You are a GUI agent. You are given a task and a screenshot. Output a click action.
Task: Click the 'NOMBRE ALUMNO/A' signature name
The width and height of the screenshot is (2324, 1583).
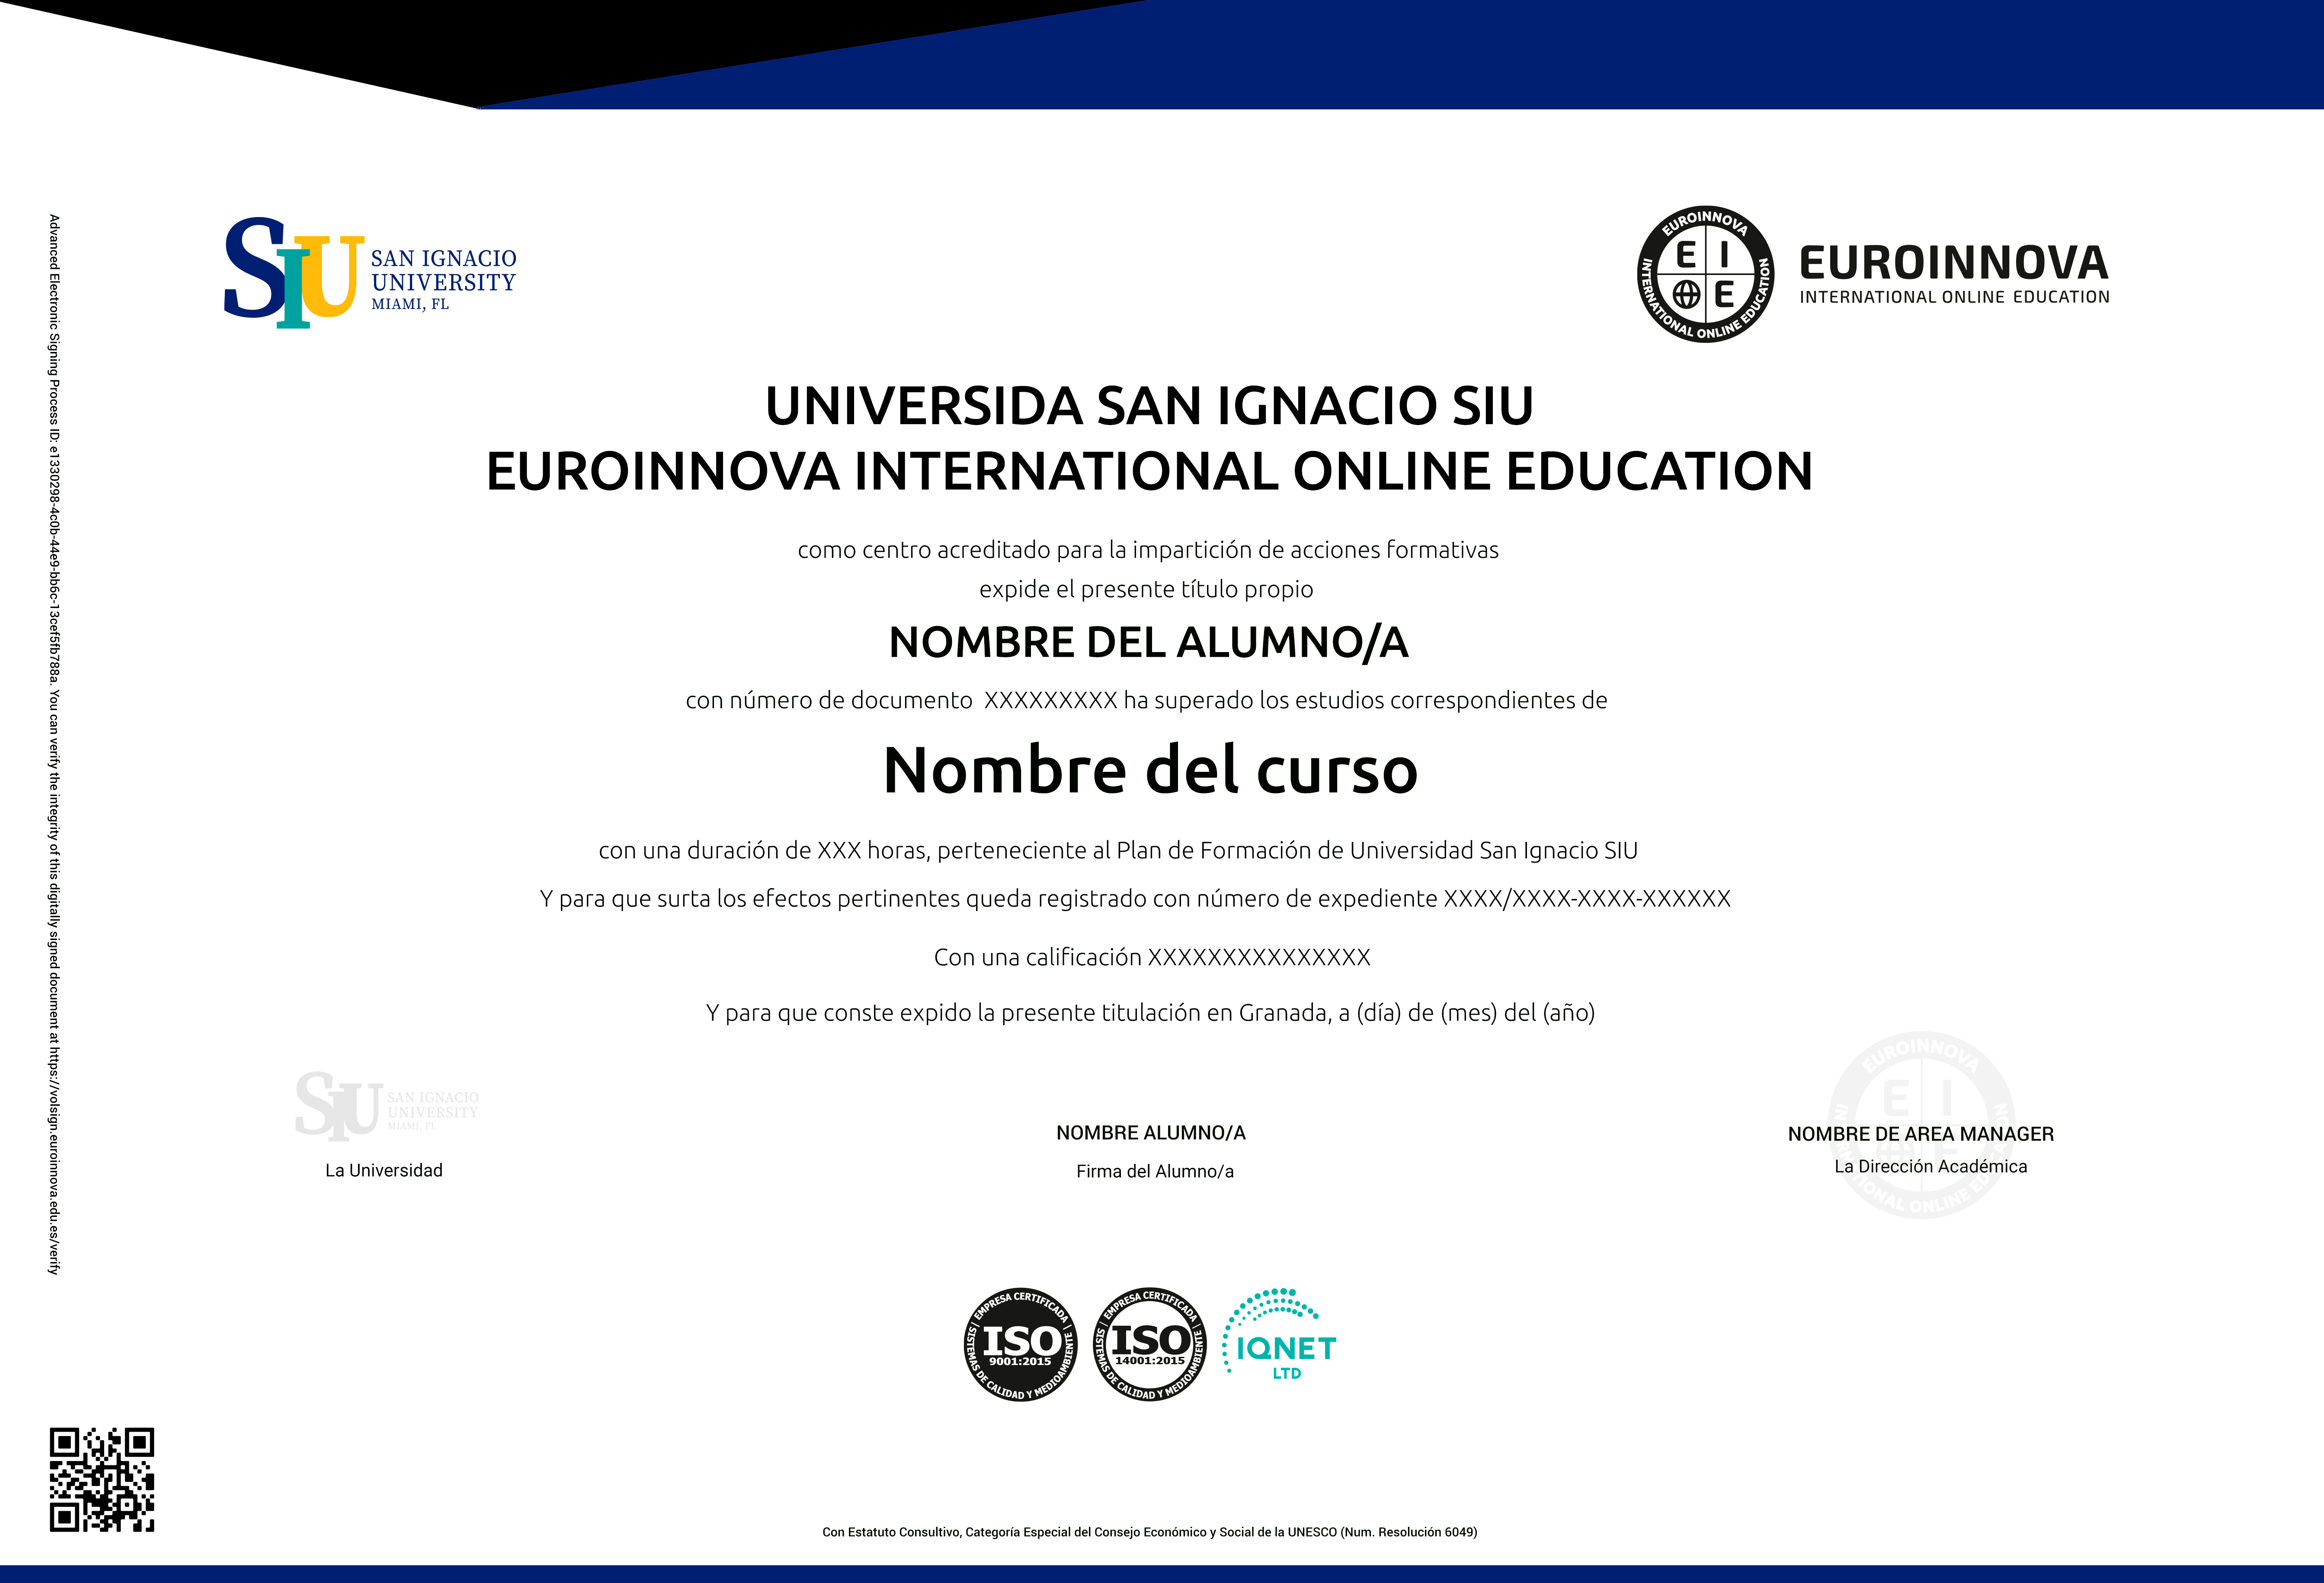(1151, 1133)
